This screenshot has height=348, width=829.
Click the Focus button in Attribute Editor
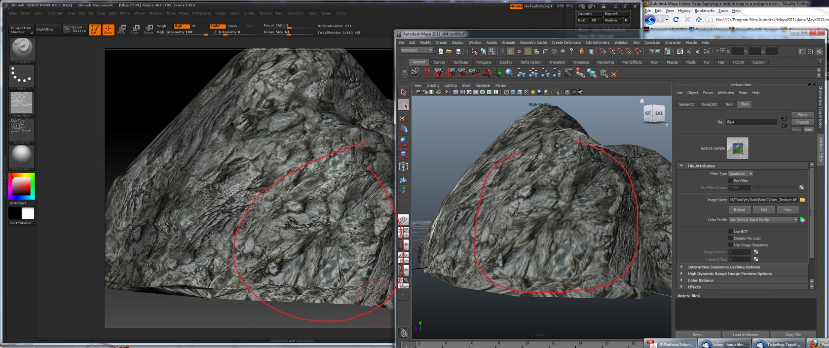(802, 115)
